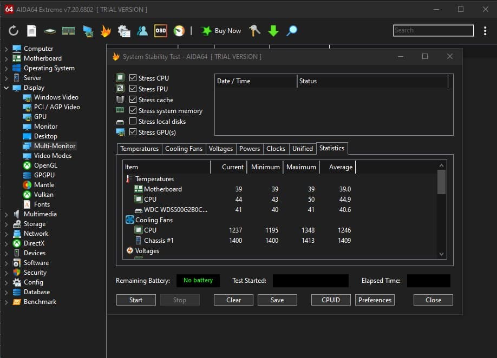The height and width of the screenshot is (358, 497).
Task: Launch the System Stability Test flame icon
Action: click(106, 31)
